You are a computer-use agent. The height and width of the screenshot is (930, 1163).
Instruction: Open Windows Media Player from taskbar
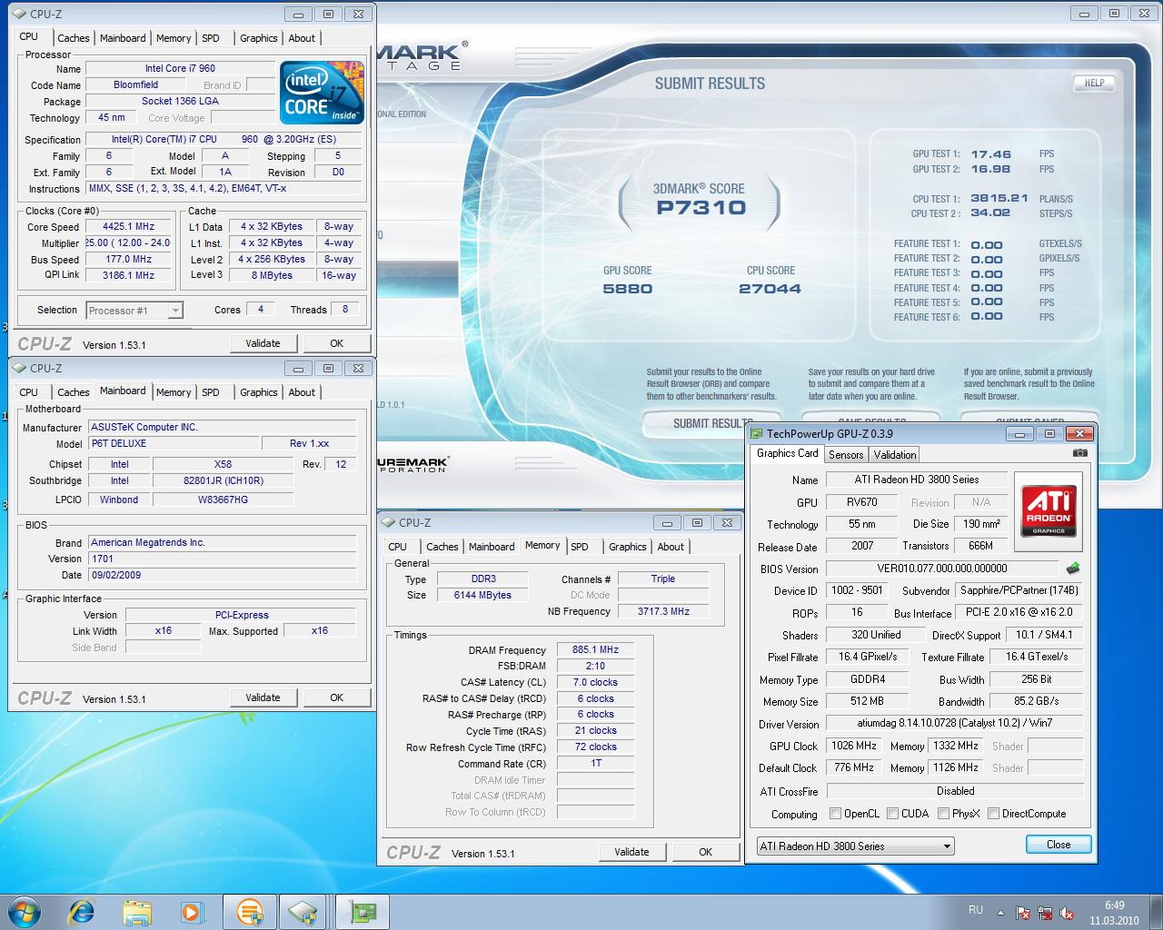coord(192,911)
